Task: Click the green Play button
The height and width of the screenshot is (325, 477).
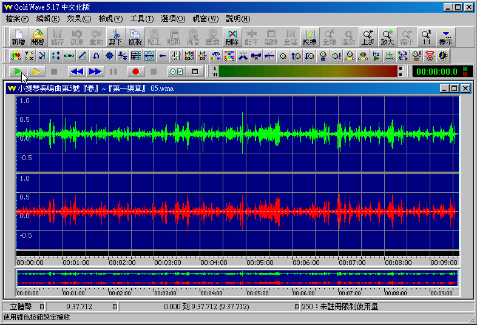Action: [x=19, y=72]
